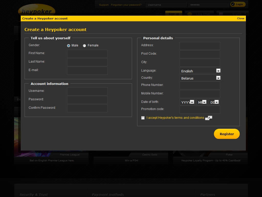Screen dimensions: 262x197
Task: Close the Create account dialog
Action: [x=241, y=18]
